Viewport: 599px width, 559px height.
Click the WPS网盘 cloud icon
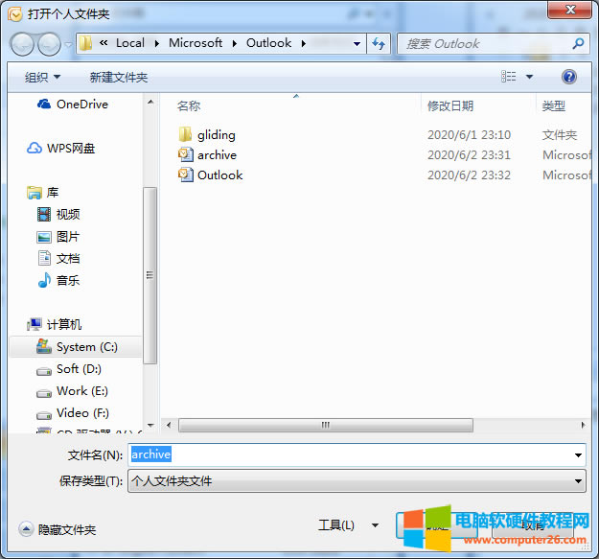click(35, 148)
